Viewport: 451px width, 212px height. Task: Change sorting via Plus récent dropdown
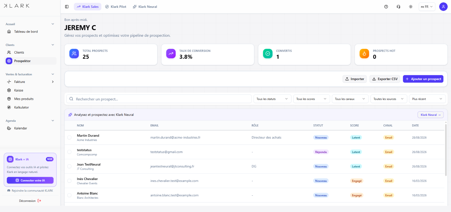(427, 99)
